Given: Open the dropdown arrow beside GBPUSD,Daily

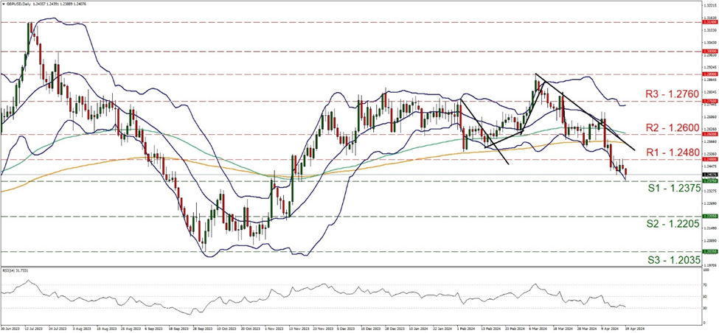Looking at the screenshot, I should click(4, 4).
